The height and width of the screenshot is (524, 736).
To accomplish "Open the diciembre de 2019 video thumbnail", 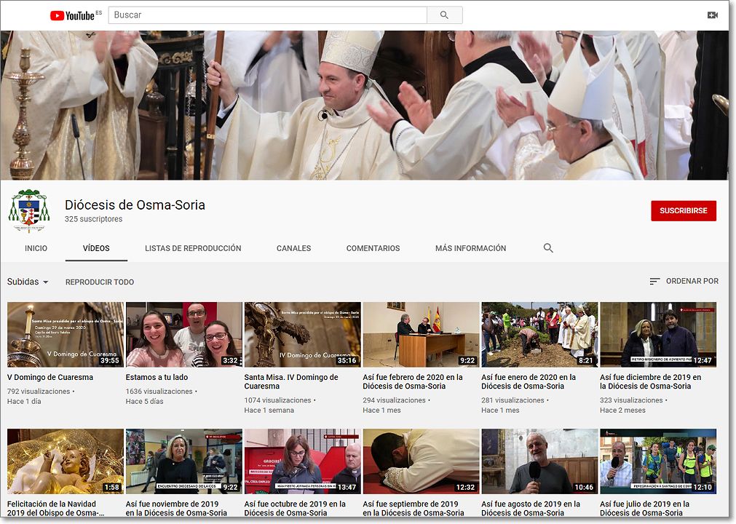I will [658, 335].
